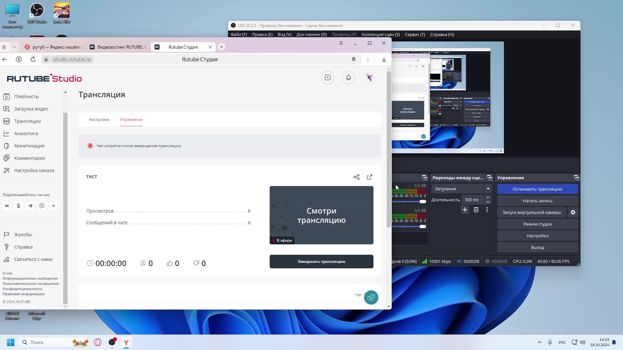The height and width of the screenshot is (350, 623).
Task: Delete scene transition trash icon in OBS
Action: tap(476, 210)
